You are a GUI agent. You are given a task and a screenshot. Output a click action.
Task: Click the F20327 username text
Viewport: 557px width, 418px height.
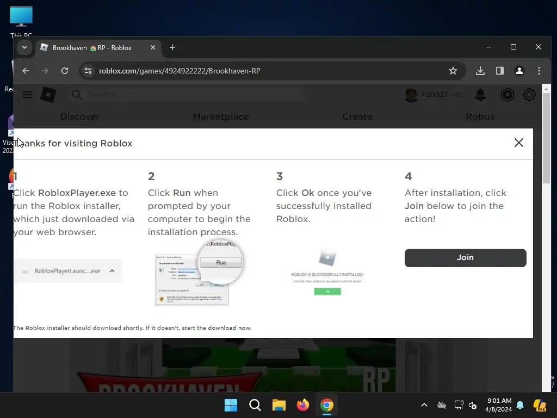435,95
